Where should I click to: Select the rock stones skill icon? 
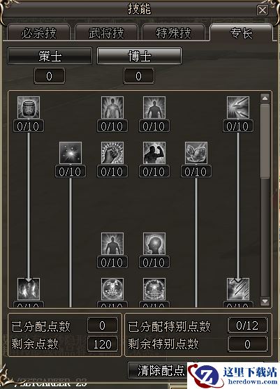(196, 153)
